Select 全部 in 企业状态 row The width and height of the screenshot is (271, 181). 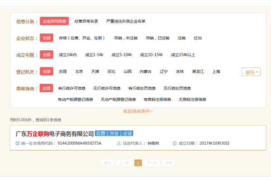click(x=47, y=38)
